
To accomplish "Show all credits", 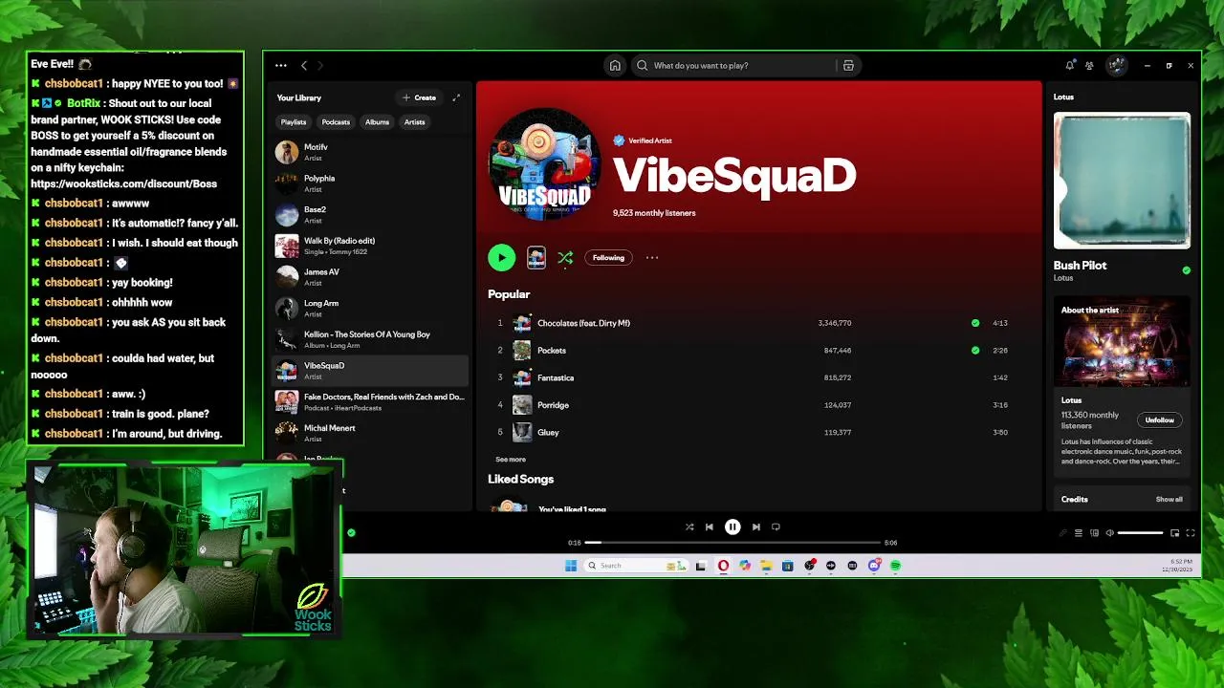I will (1169, 499).
